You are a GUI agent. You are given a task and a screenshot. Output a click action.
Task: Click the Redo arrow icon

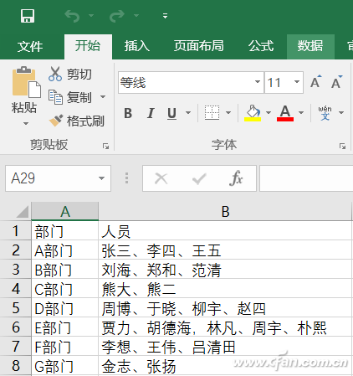117,16
